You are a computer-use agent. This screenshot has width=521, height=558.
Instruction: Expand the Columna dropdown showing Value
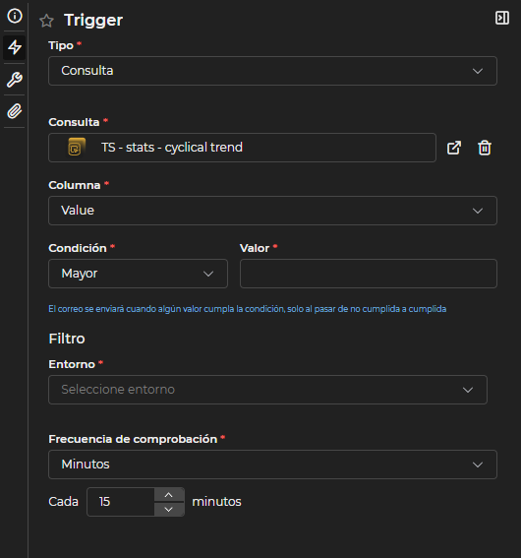point(272,211)
